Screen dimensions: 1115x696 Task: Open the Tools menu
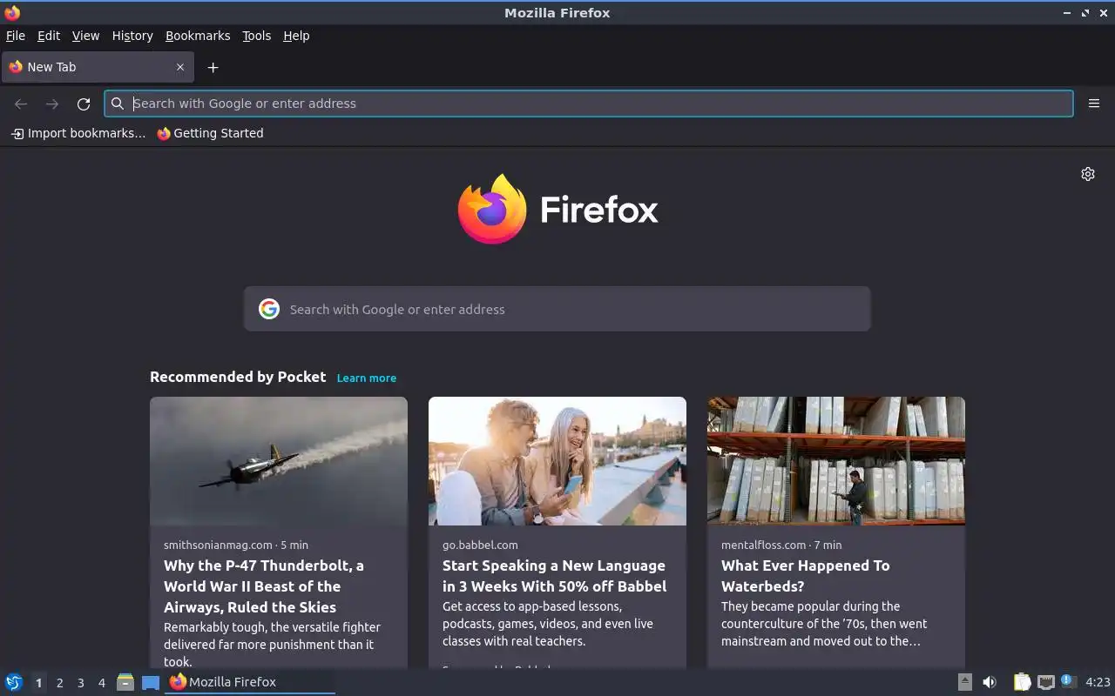pyautogui.click(x=256, y=36)
